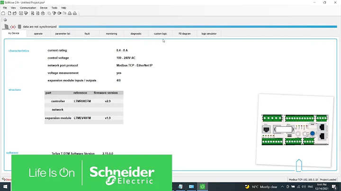341x191 pixels.
Task: Click the software section heading
Action: (x=12, y=153)
